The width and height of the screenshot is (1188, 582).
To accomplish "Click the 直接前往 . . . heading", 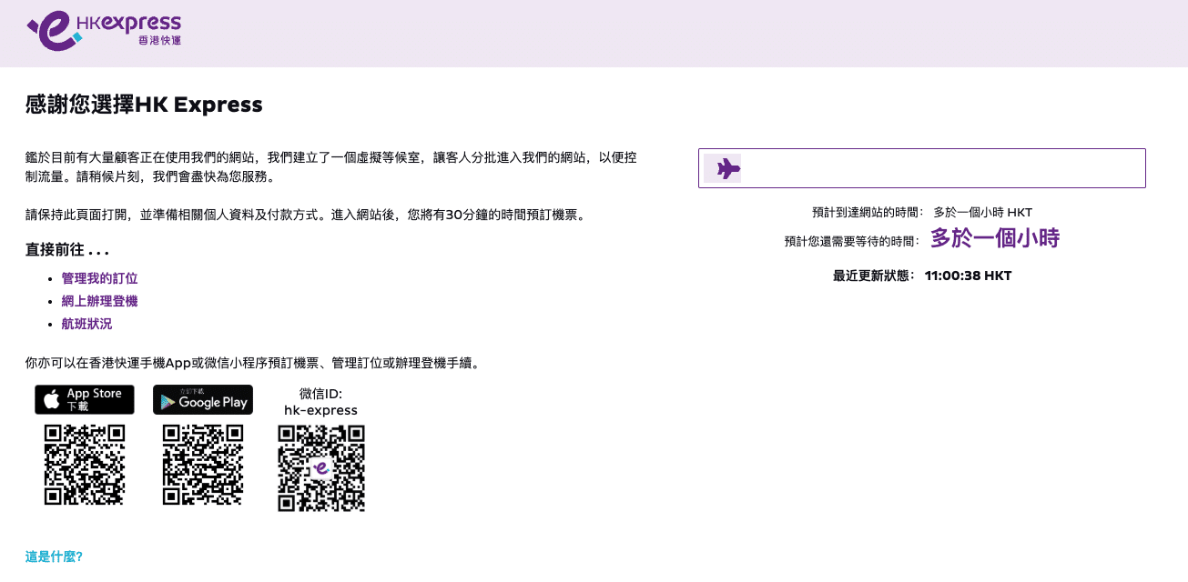I will (67, 250).
